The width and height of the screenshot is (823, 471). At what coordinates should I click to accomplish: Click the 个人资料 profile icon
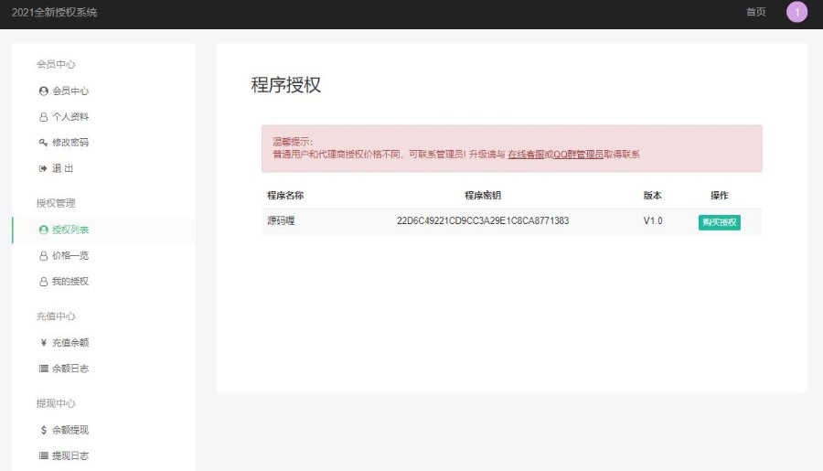[x=43, y=117]
